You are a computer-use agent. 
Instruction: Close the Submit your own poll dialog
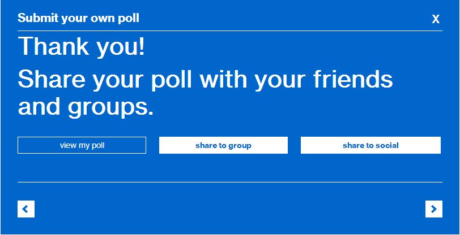coord(436,19)
